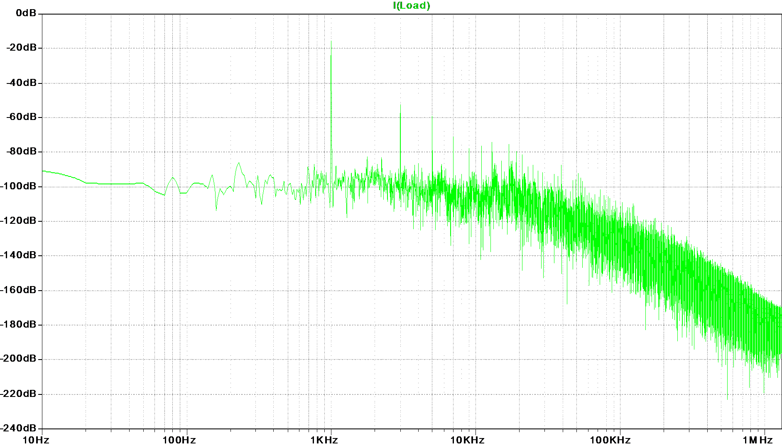Click the I(Load) trace label

(x=412, y=5)
